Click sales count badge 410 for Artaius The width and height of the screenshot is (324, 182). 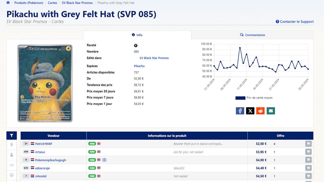[x=26, y=152]
